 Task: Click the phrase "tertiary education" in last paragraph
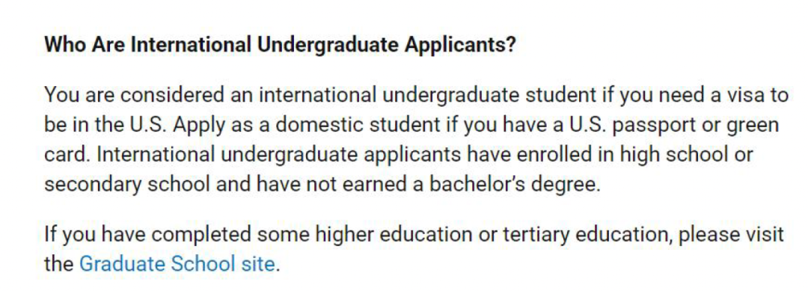coord(587,235)
